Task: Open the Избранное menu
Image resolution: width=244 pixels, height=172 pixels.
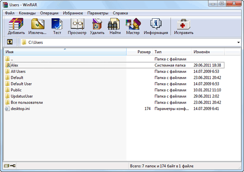Action: coord(73,13)
